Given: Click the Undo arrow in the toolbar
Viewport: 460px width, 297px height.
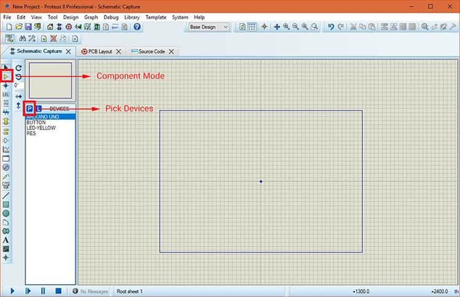Looking at the screenshot, I should (x=331, y=27).
